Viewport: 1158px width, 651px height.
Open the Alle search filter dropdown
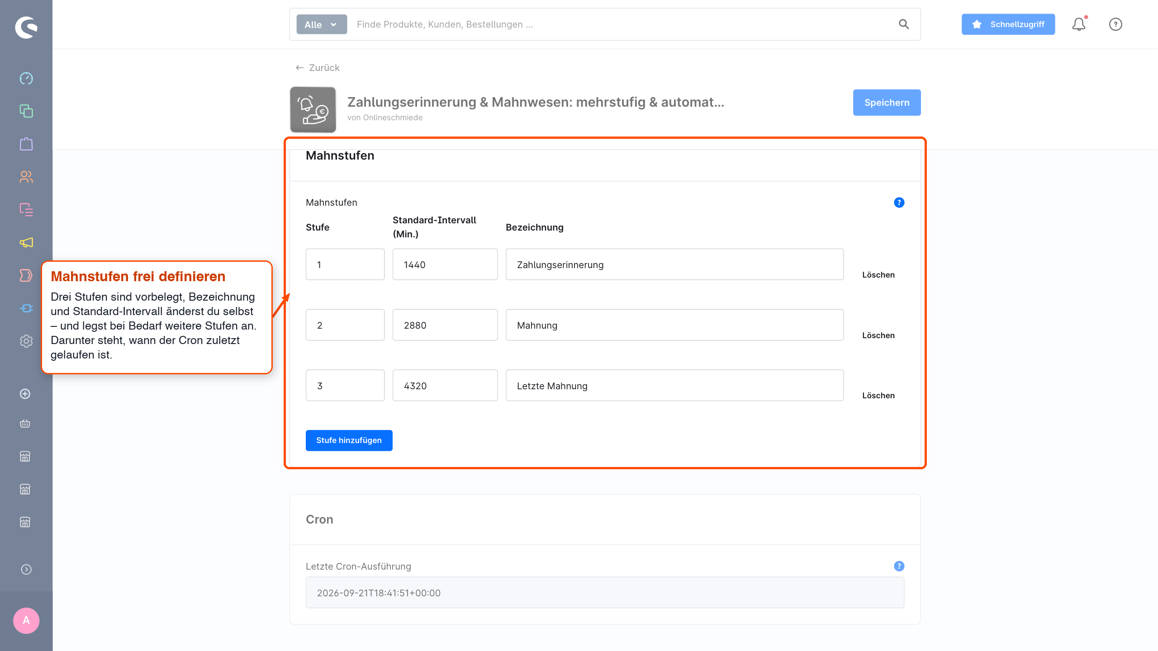pos(322,24)
